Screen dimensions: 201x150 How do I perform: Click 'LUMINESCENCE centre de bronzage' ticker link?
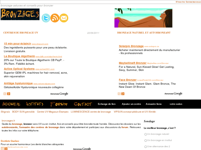click(x=91, y=112)
